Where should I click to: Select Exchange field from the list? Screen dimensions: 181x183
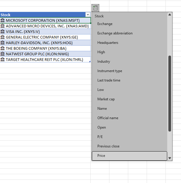click(129, 24)
